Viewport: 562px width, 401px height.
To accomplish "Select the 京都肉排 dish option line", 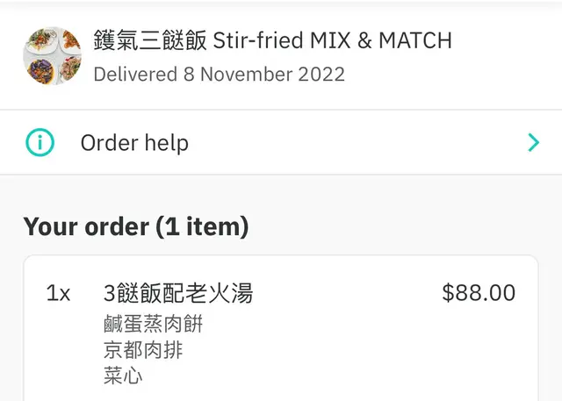I will [x=143, y=350].
